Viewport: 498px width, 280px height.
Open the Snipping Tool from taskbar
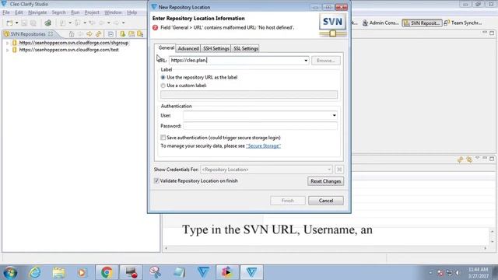click(155, 272)
